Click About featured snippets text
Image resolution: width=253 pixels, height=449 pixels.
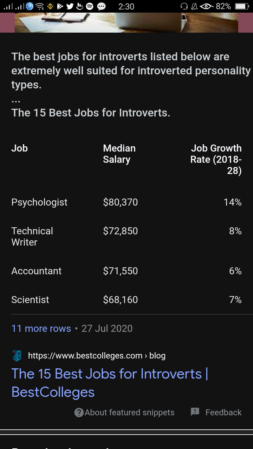(130, 413)
